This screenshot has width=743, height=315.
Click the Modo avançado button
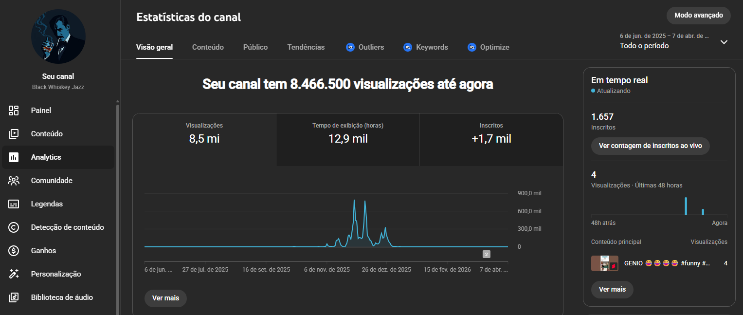pyautogui.click(x=698, y=15)
